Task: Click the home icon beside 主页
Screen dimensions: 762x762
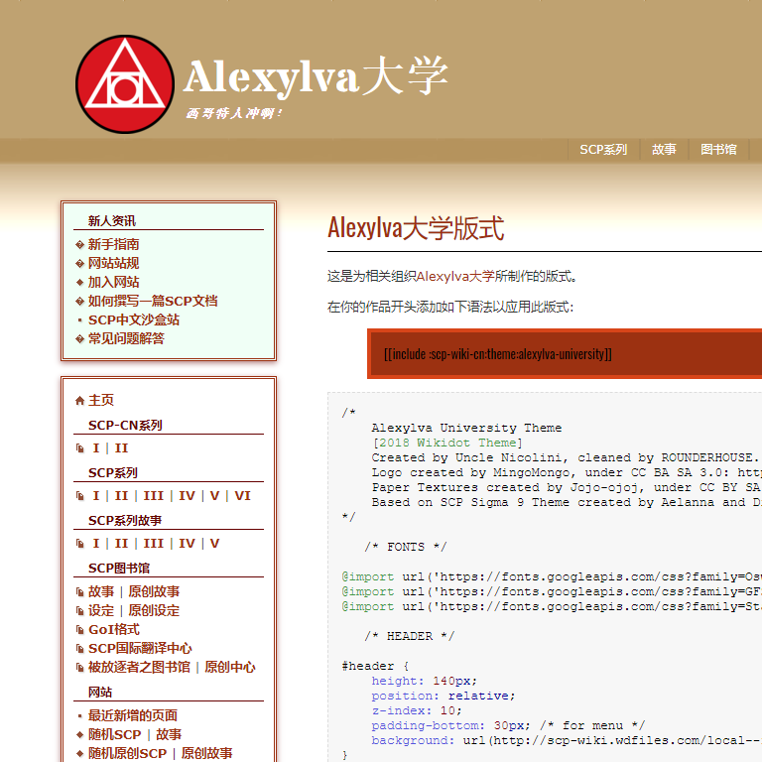Action: click(x=79, y=401)
